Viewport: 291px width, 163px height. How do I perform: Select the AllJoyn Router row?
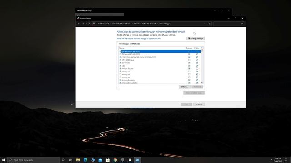click(x=160, y=68)
